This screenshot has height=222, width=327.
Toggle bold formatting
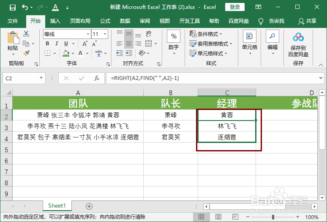(x=48, y=44)
